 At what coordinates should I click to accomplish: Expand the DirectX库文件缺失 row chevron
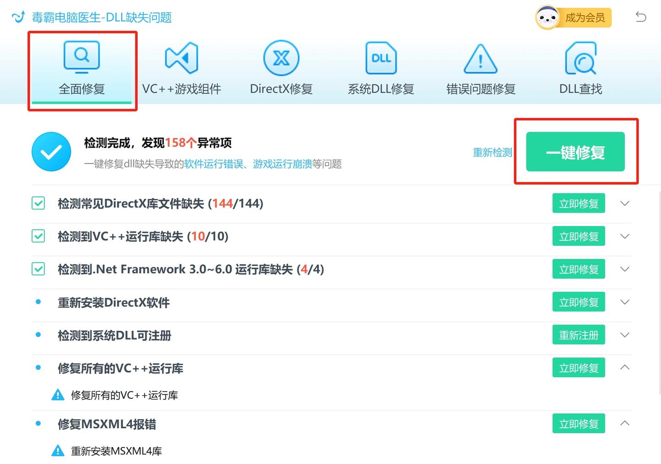click(x=625, y=203)
